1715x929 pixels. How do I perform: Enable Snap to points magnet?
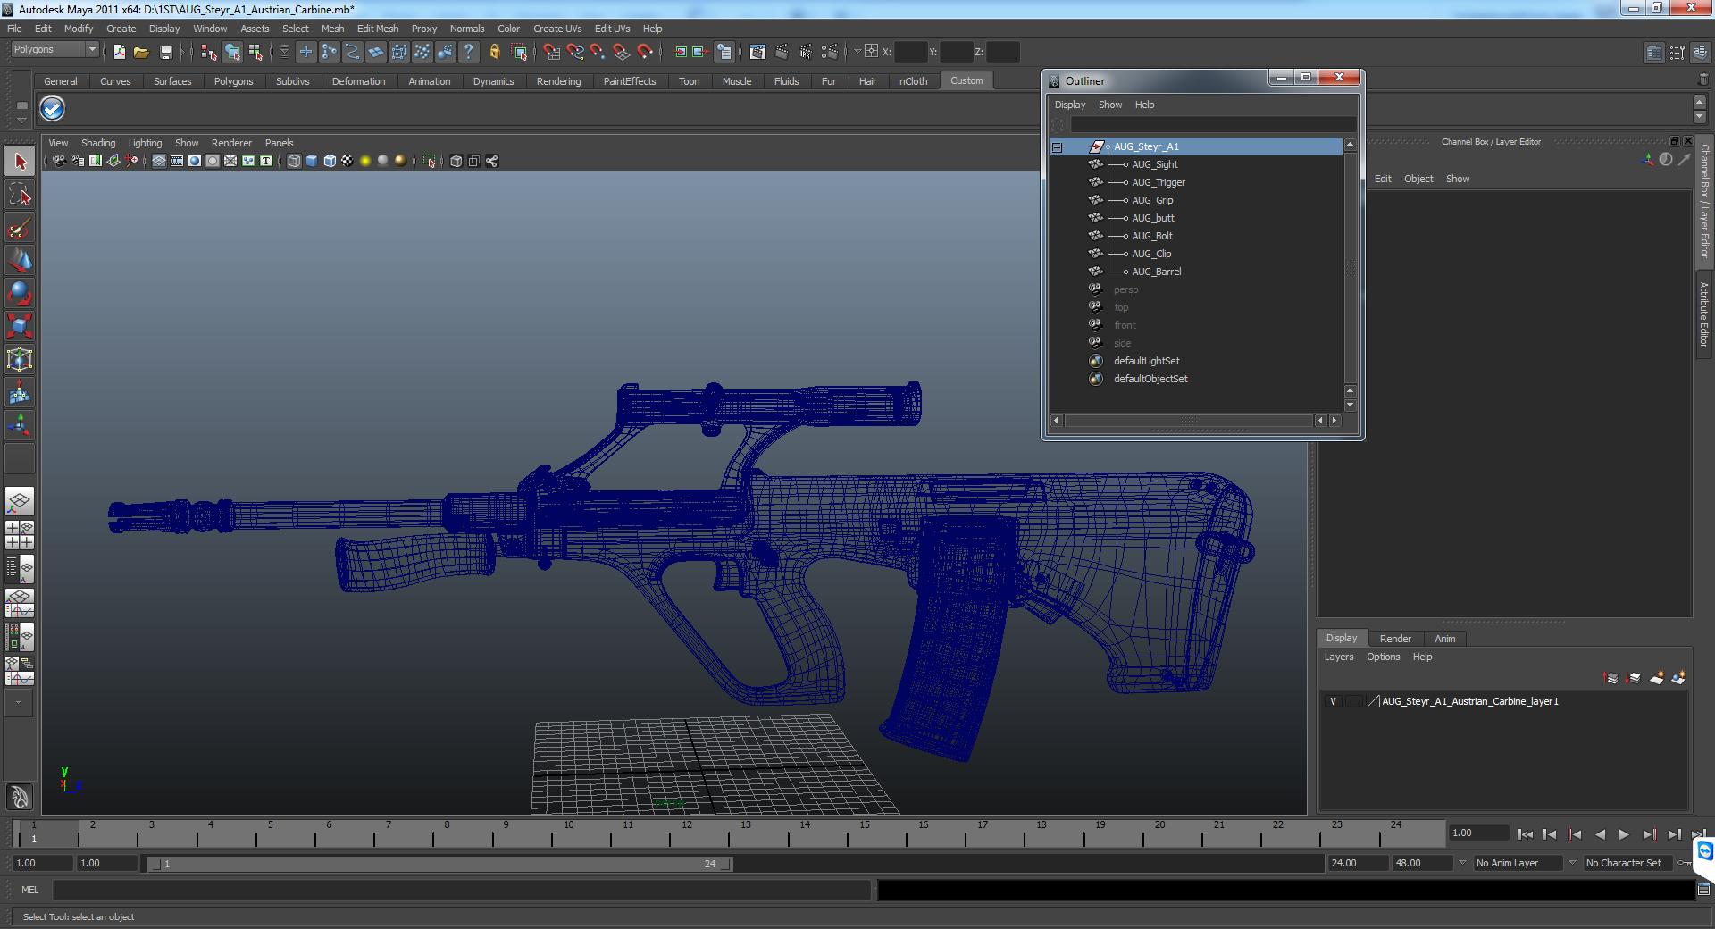pyautogui.click(x=598, y=52)
